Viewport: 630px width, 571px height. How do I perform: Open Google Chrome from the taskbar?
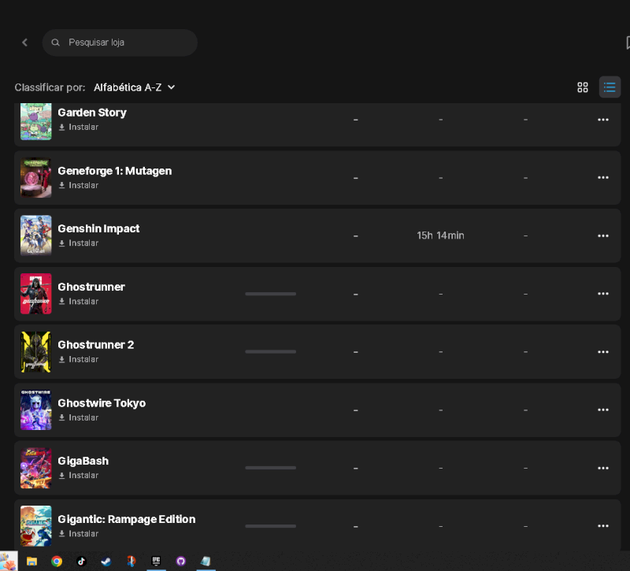click(57, 561)
